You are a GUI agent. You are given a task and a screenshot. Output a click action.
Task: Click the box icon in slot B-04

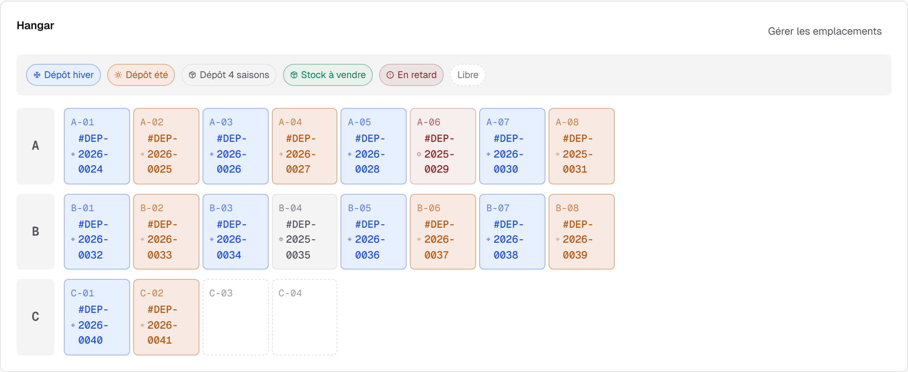tap(281, 239)
